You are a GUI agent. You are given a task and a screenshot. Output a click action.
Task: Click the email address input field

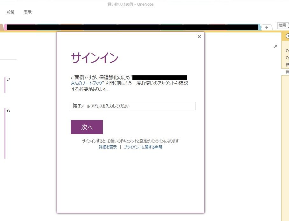click(x=133, y=106)
